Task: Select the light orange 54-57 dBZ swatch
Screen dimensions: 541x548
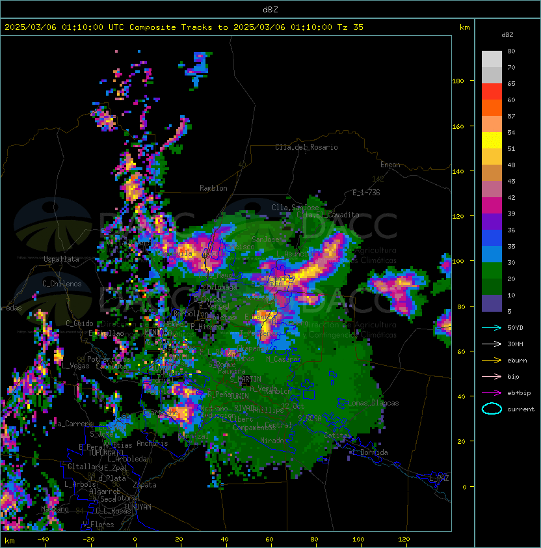Action: 492,124
